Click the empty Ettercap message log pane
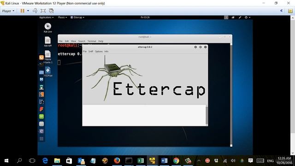This screenshot has width=295, height=166. (x=144, y=115)
